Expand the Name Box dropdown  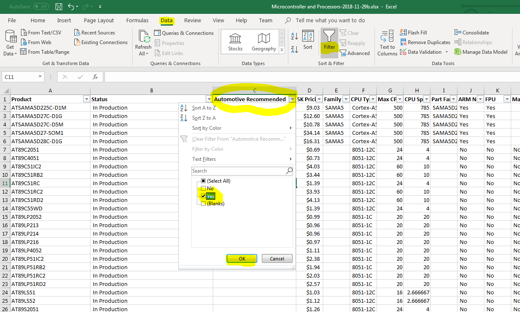point(40,77)
